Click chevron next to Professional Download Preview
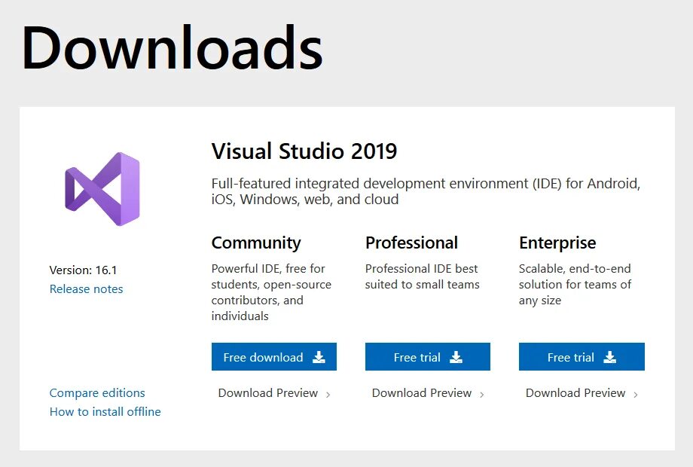 pos(482,395)
